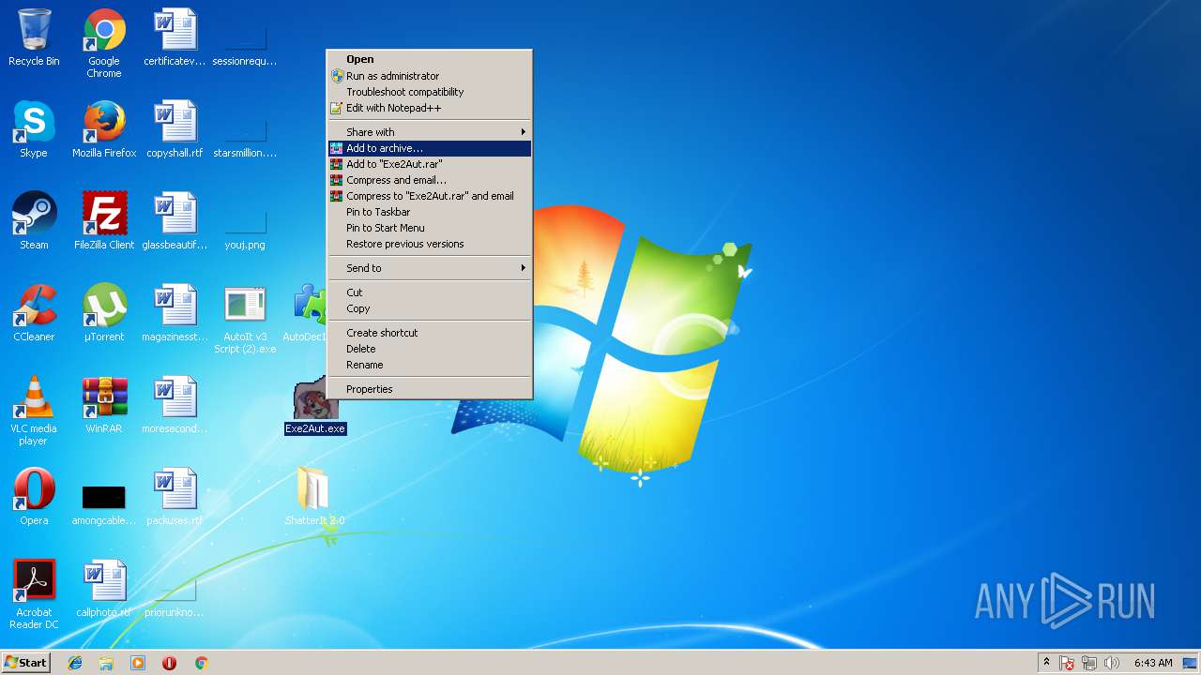
Task: Choose Add to archive…
Action: pyautogui.click(x=430, y=148)
